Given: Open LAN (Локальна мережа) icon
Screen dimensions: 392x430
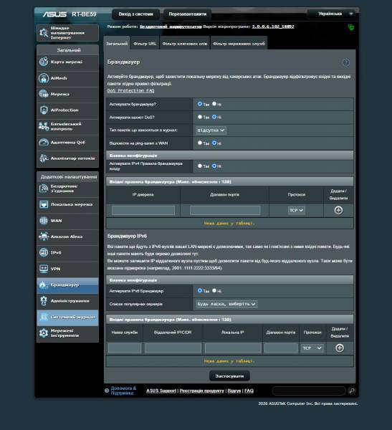Looking at the screenshot, I should tap(44, 204).
